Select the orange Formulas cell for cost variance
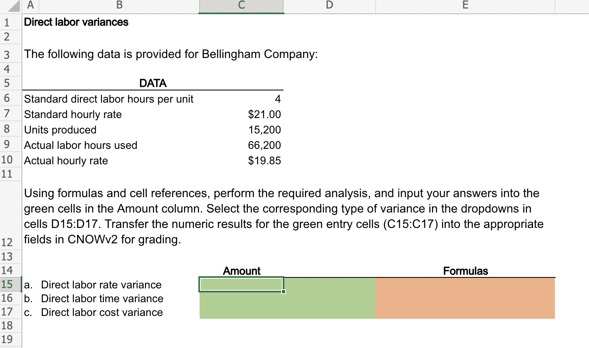The height and width of the screenshot is (348, 589). click(x=465, y=312)
